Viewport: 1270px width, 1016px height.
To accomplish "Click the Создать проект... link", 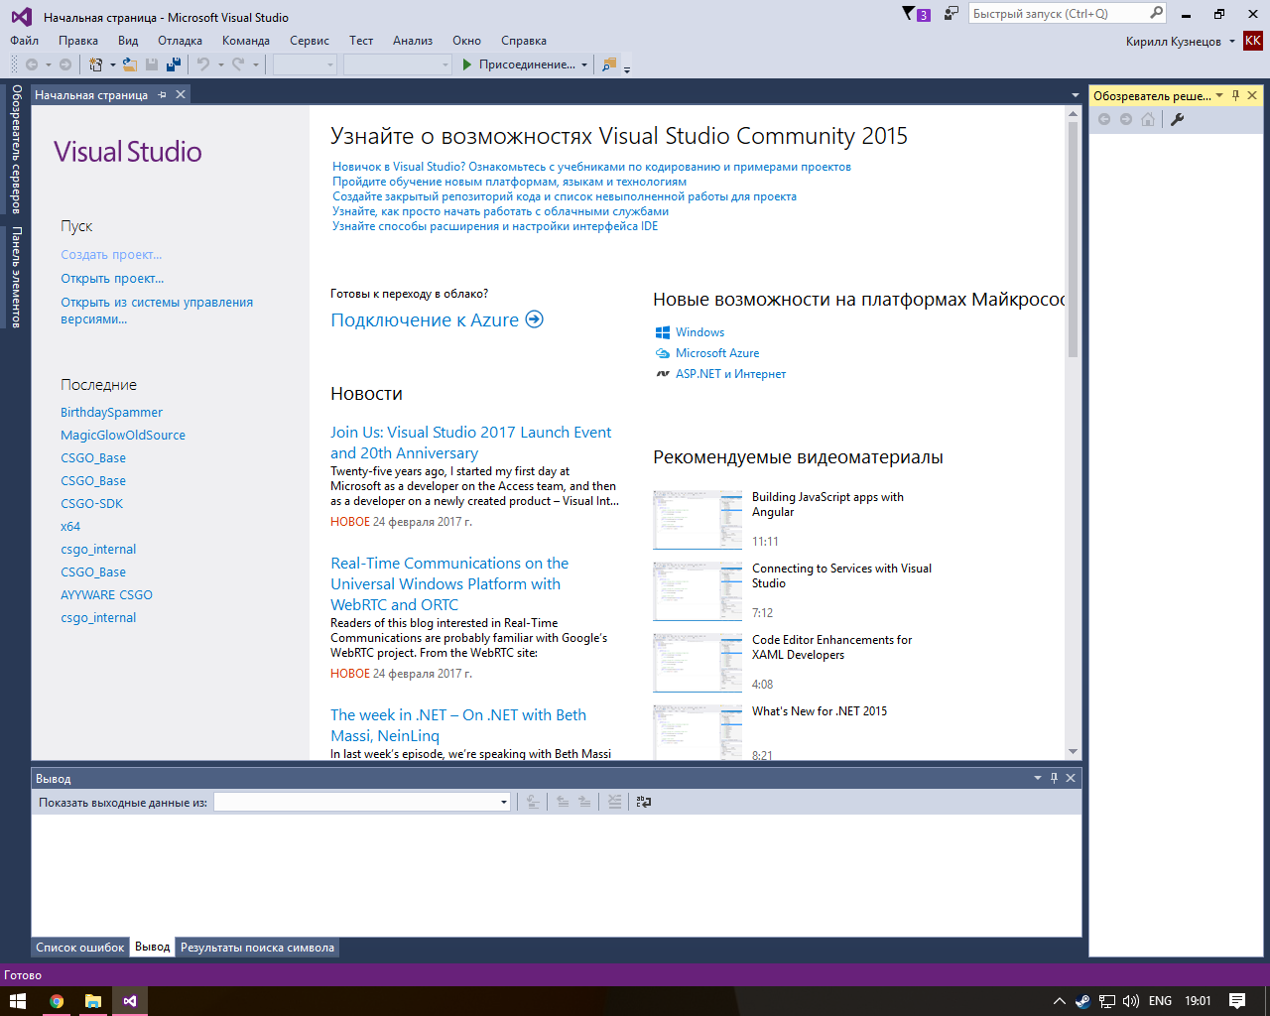I will pyautogui.click(x=111, y=255).
